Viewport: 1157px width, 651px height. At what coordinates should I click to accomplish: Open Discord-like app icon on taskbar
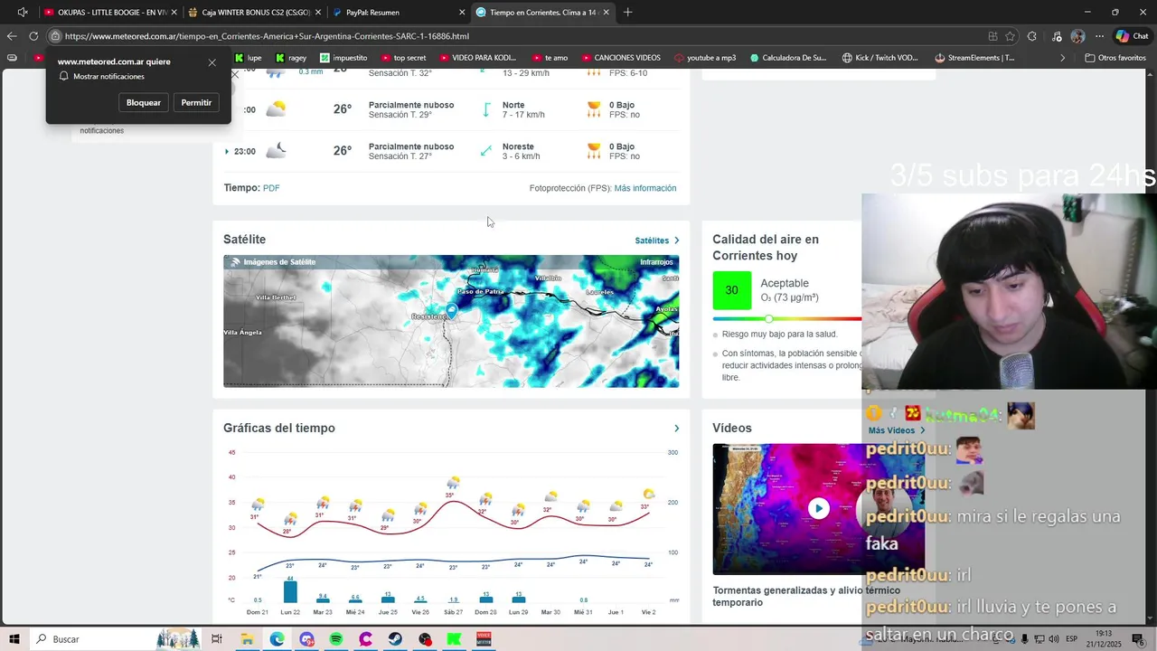point(306,639)
